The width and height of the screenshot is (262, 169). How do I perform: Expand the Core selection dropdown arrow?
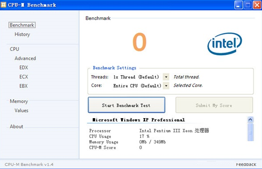pyautogui.click(x=166, y=86)
